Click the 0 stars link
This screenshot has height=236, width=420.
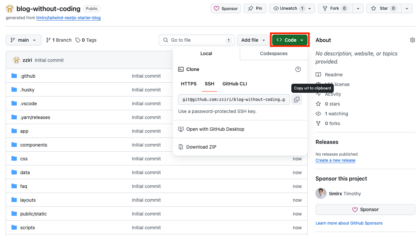332,104
